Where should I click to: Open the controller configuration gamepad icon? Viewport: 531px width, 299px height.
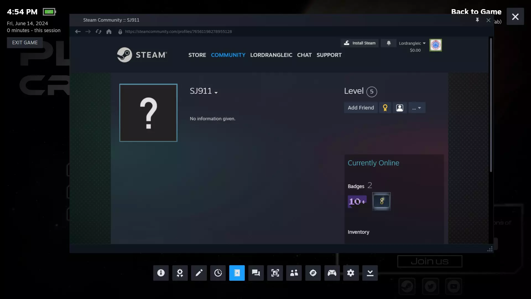point(332,273)
